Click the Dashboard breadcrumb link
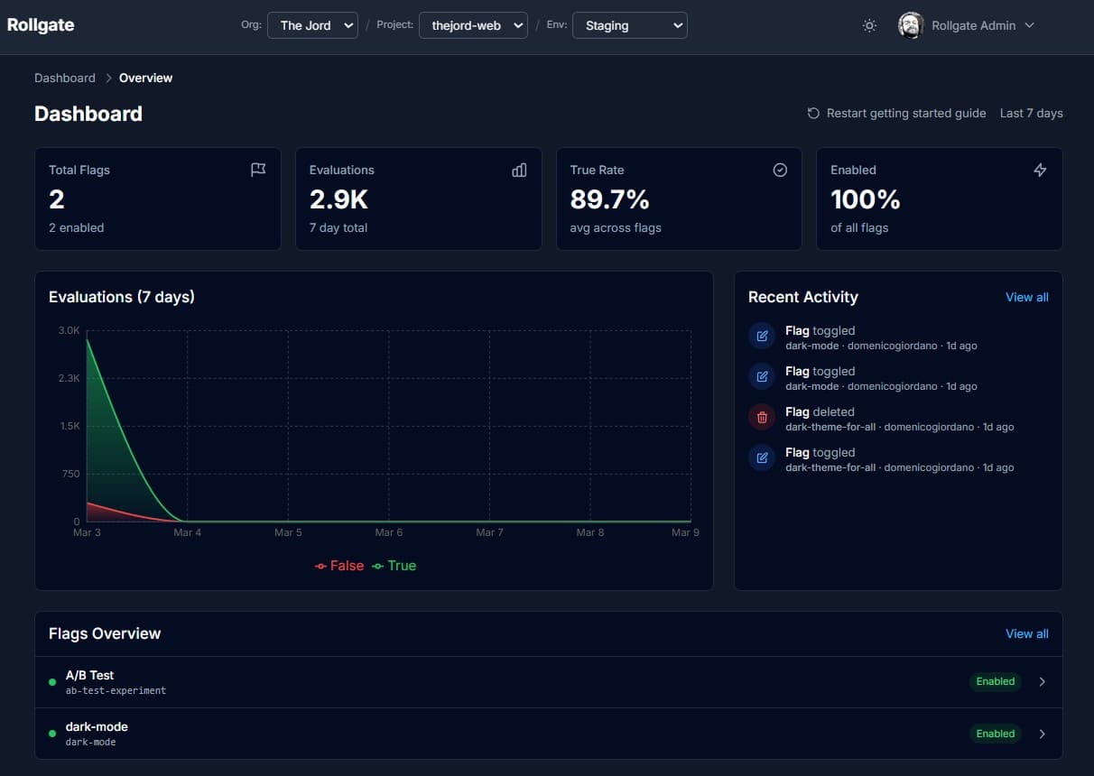 (x=64, y=78)
